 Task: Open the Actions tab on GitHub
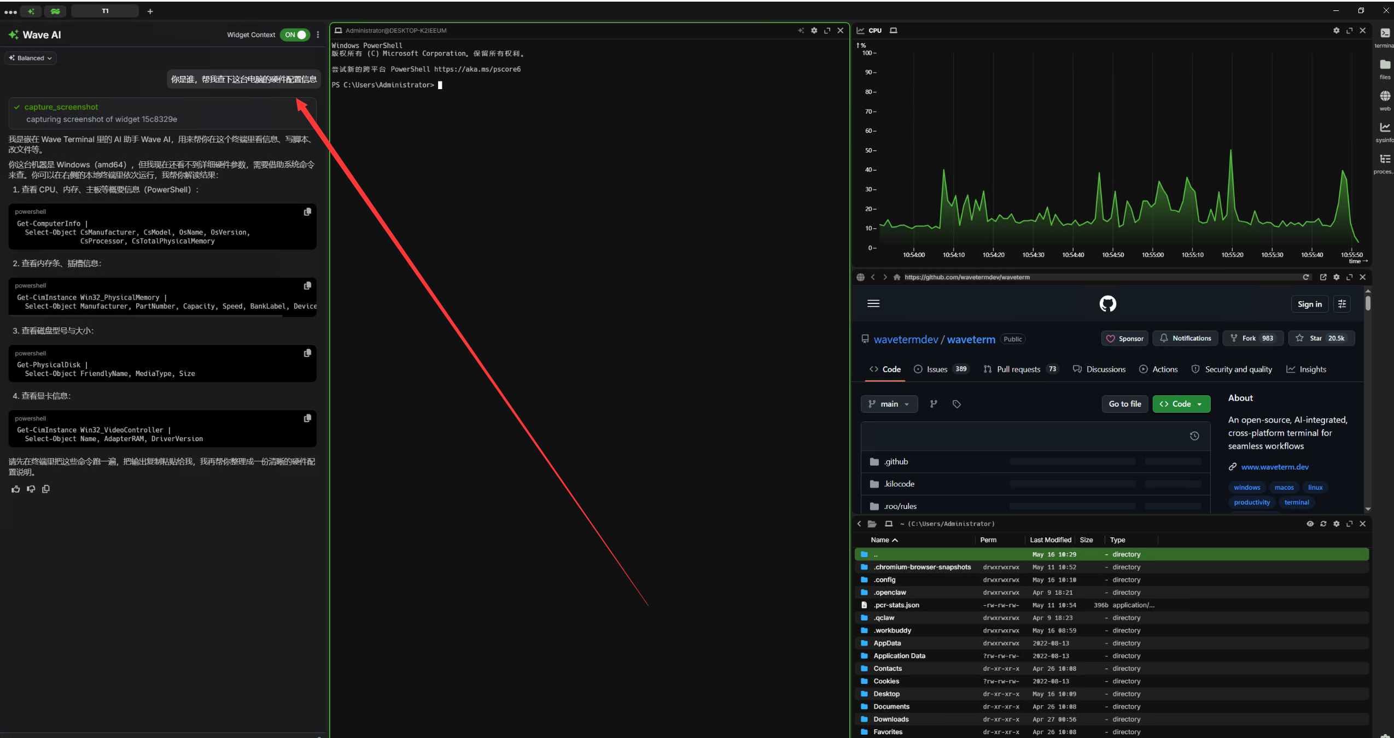tap(1158, 369)
